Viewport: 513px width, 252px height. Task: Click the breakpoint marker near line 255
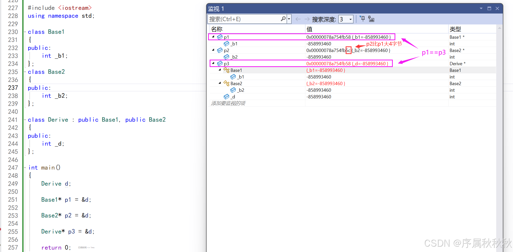pos(1,229)
